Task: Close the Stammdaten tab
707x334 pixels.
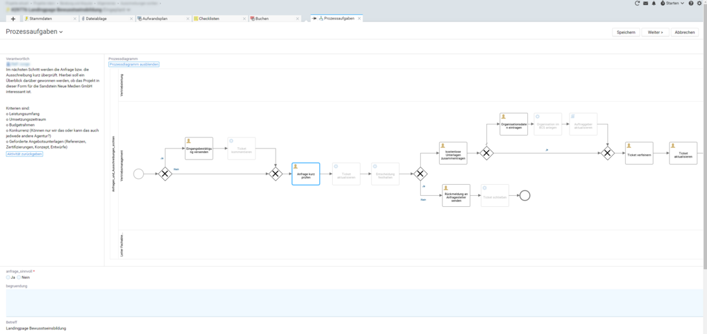Action: click(75, 19)
